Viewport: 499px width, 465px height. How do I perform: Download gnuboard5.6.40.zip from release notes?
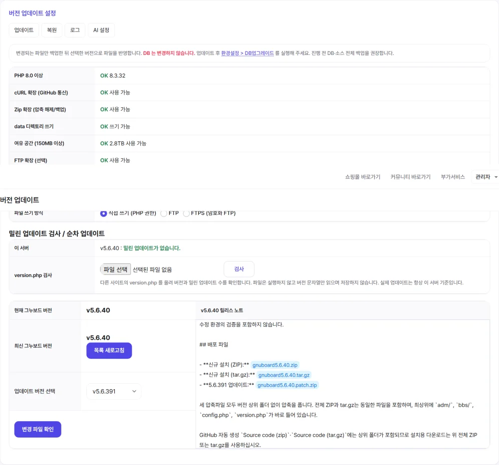coord(275,365)
